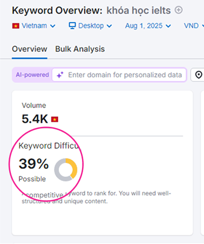The height and width of the screenshot is (244, 204).
Task: Open the VND currency dropdown
Action: coord(194,26)
